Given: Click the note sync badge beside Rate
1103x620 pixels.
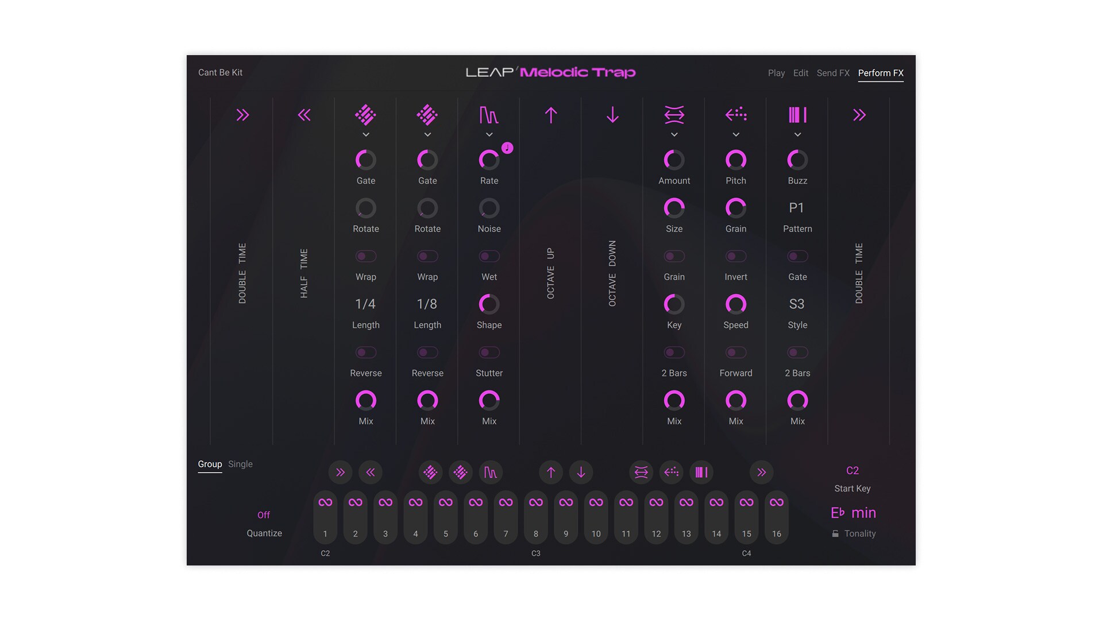Looking at the screenshot, I should pyautogui.click(x=507, y=148).
